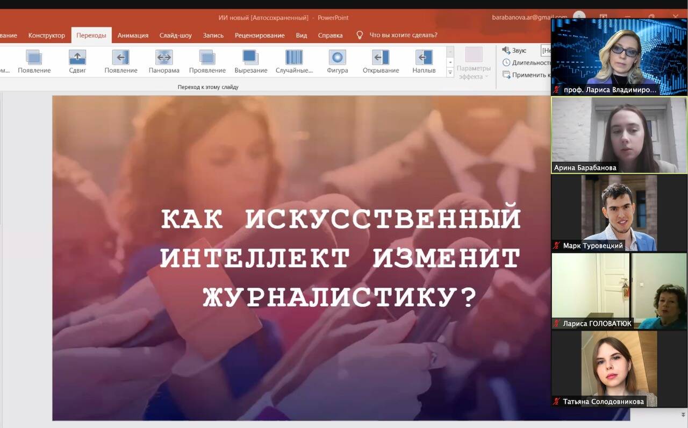The image size is (688, 428).
Task: Click the lightbulb icon beside the search prompt
Action: (x=360, y=35)
